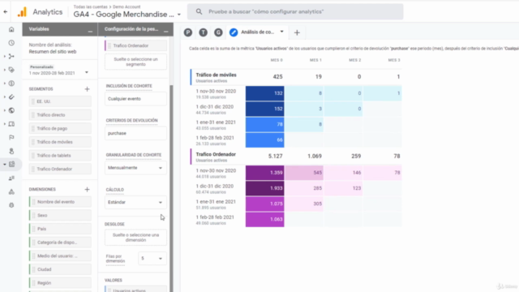
Task: Select the Región dimension
Action: (x=60, y=283)
